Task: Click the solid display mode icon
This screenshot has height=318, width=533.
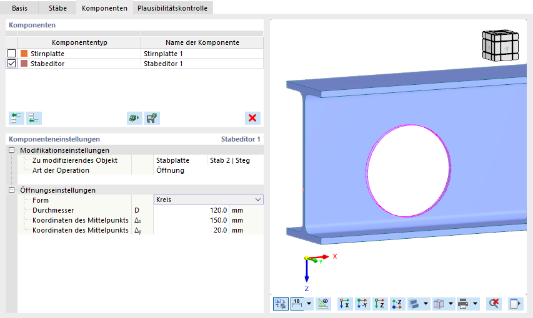Action: click(x=414, y=304)
